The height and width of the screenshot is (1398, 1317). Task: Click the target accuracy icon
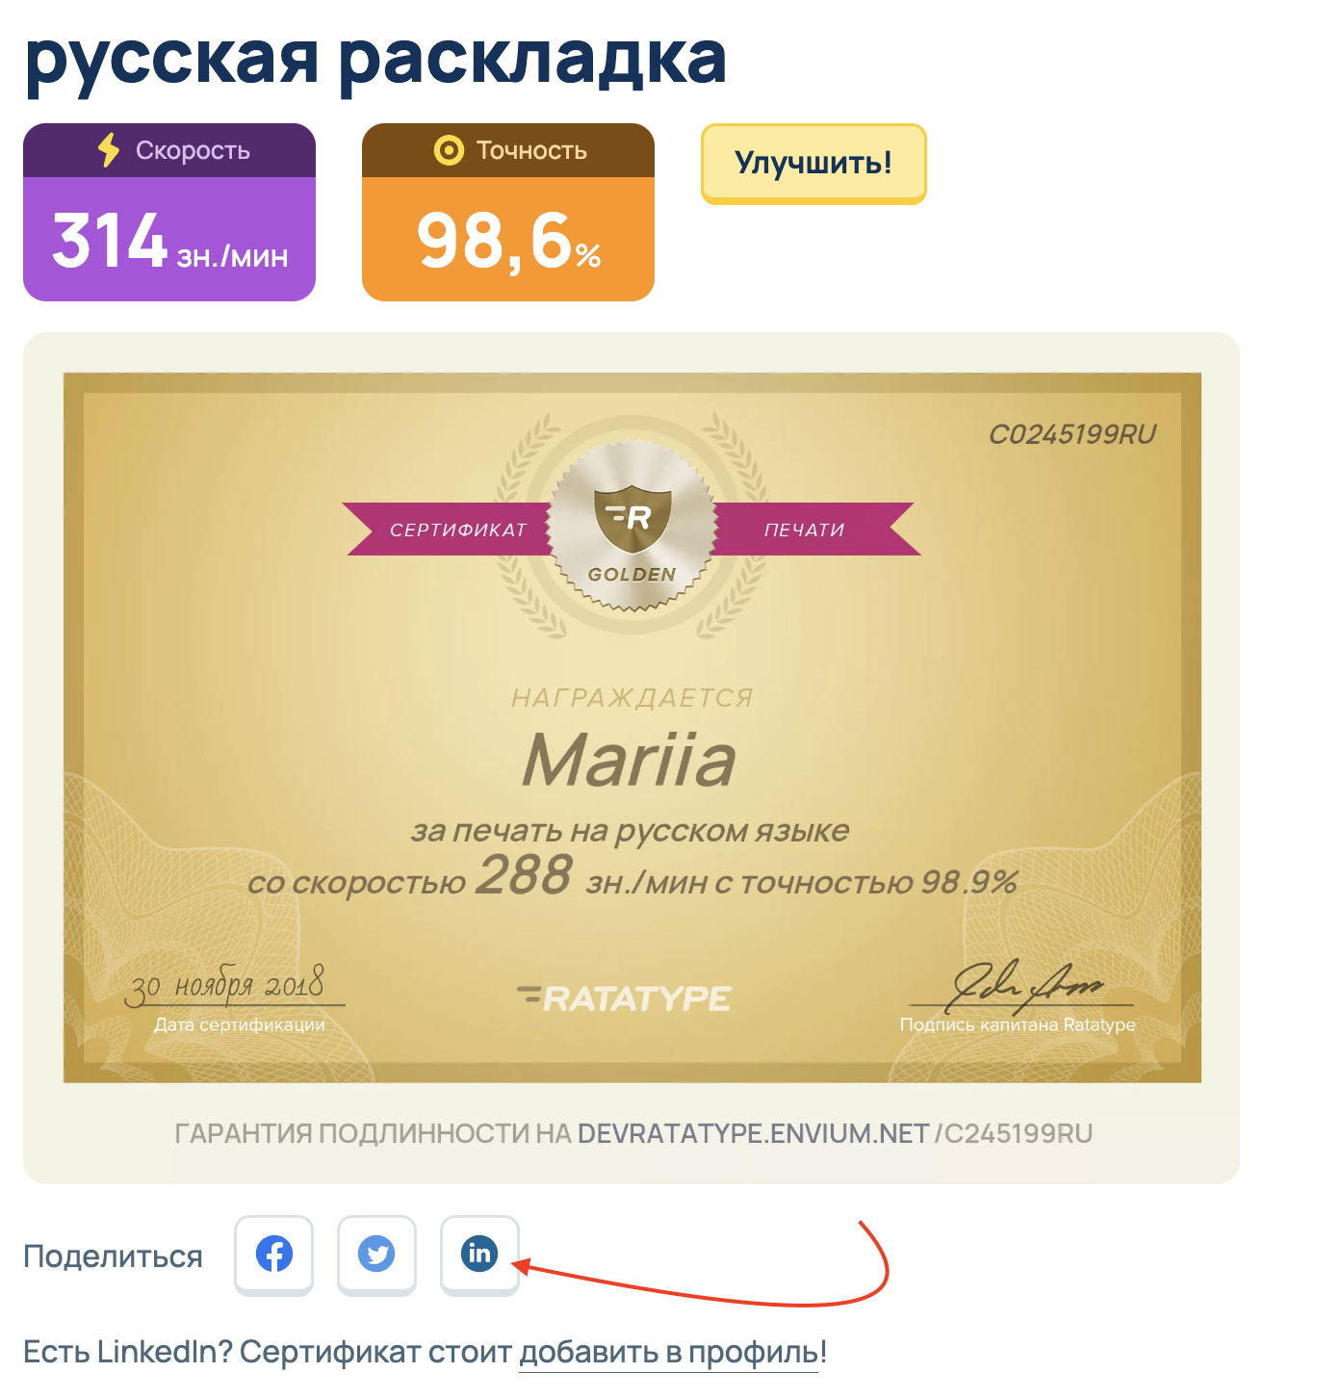449,150
